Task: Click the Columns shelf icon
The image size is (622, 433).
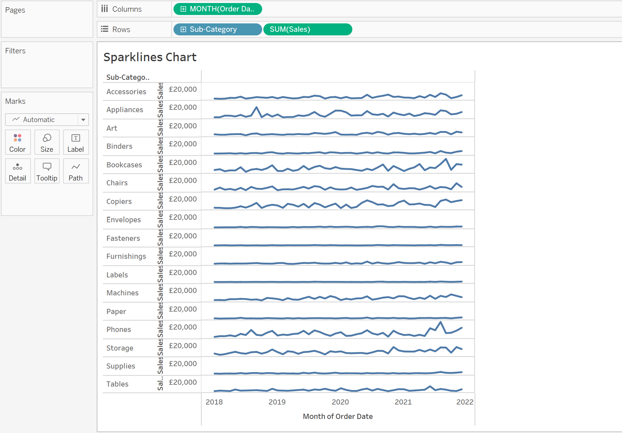Action: click(104, 9)
